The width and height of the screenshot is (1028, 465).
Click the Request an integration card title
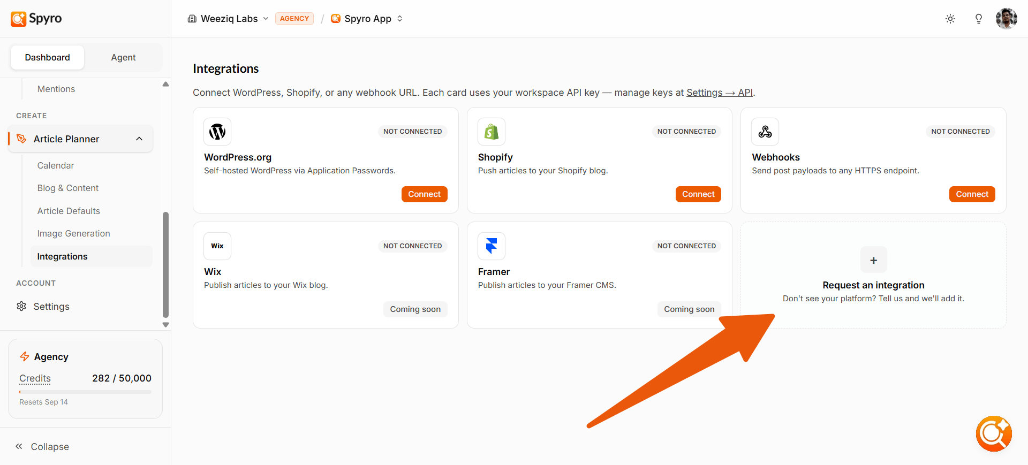873,285
